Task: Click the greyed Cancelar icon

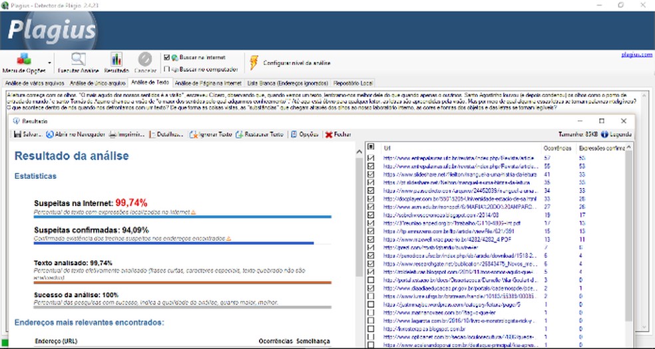Action: click(145, 59)
